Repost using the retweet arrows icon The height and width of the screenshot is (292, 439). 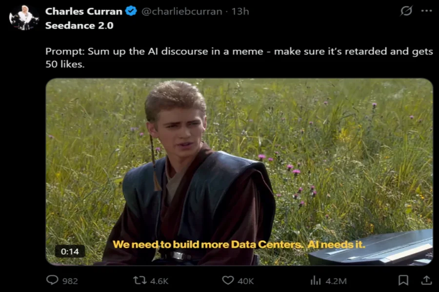click(x=140, y=280)
